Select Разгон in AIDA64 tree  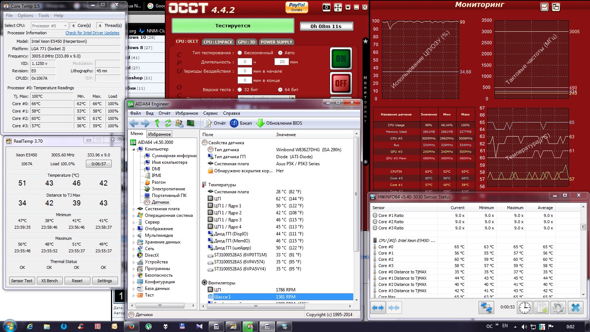coord(159,182)
